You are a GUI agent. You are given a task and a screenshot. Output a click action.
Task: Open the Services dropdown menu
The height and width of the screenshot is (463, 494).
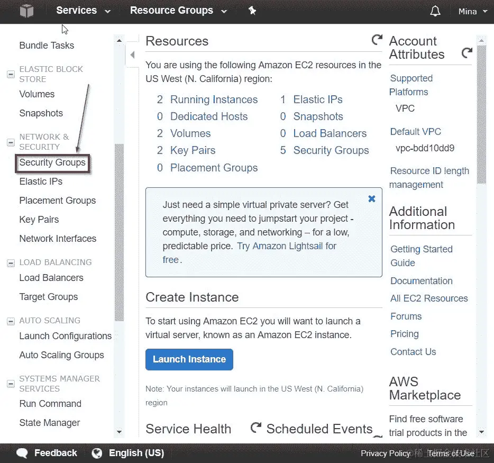pos(83,11)
